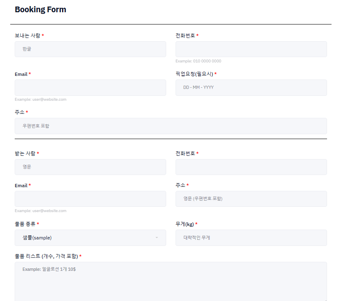345x301 pixels.
Task: Click the 보내는 사람 label
Action: tap(27, 35)
